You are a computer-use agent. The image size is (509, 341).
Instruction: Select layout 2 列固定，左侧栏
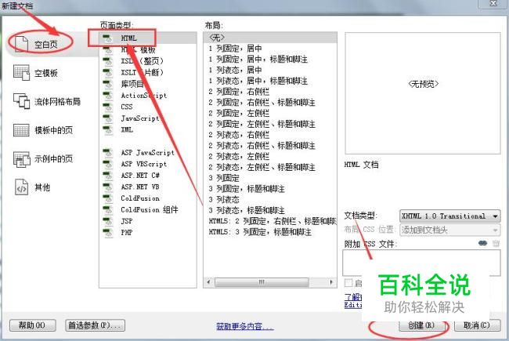tap(270, 113)
